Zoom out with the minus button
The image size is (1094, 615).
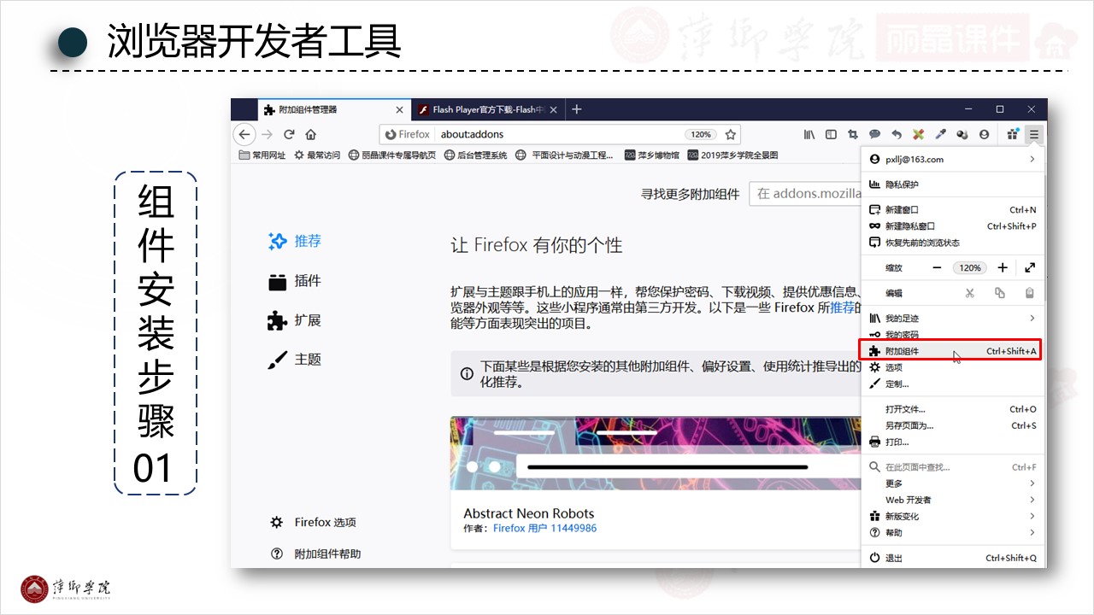pos(937,268)
